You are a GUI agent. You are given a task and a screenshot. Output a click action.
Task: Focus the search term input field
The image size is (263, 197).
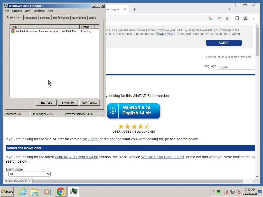click(236, 57)
